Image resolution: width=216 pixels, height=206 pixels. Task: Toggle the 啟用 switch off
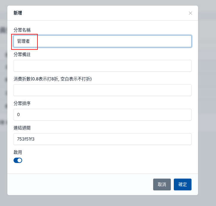tap(18, 160)
